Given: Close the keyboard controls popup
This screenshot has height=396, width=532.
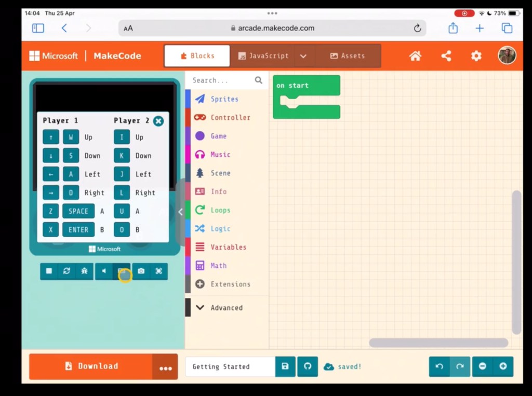Looking at the screenshot, I should tap(158, 121).
